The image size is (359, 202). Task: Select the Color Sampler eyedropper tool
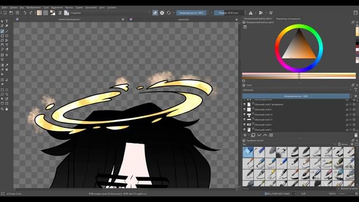coord(7,65)
